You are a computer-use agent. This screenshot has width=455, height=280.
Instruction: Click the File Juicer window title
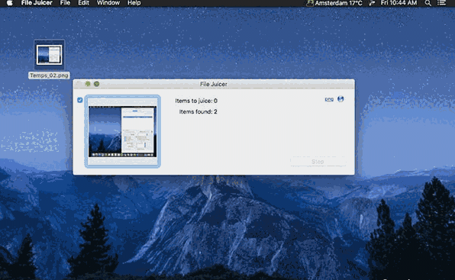click(214, 84)
